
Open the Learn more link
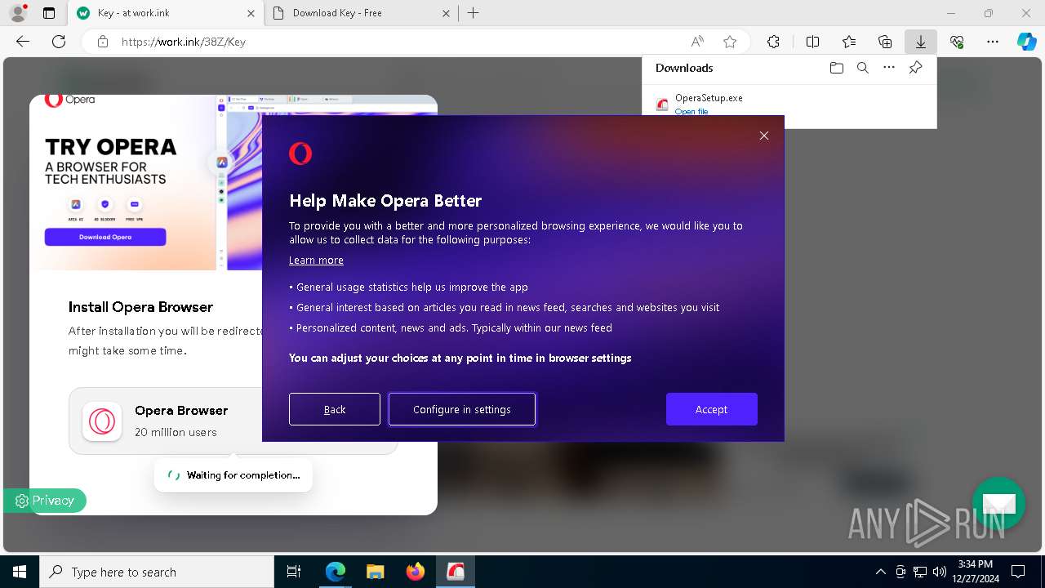[316, 260]
